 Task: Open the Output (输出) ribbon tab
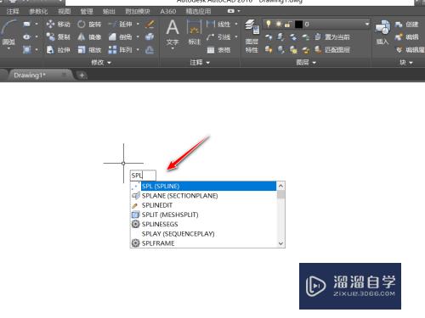tap(109, 11)
